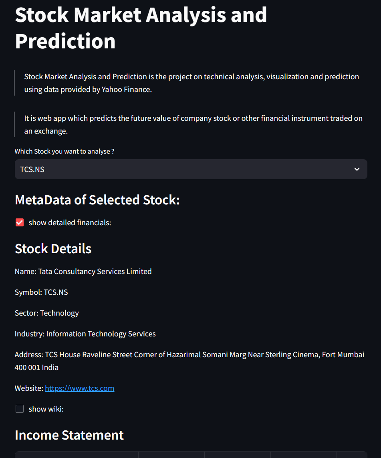Click the TCS House address paragraph

coord(189,361)
